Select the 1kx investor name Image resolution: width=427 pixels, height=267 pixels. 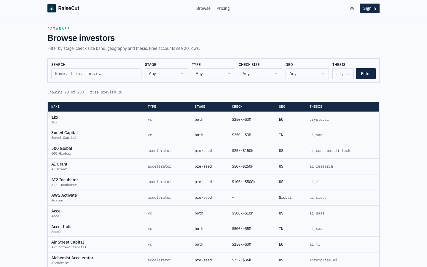click(55, 117)
